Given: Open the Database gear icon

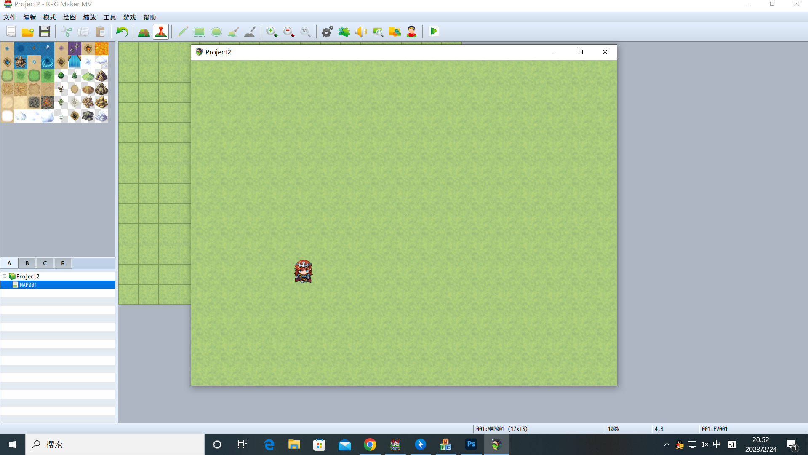Looking at the screenshot, I should tap(328, 32).
